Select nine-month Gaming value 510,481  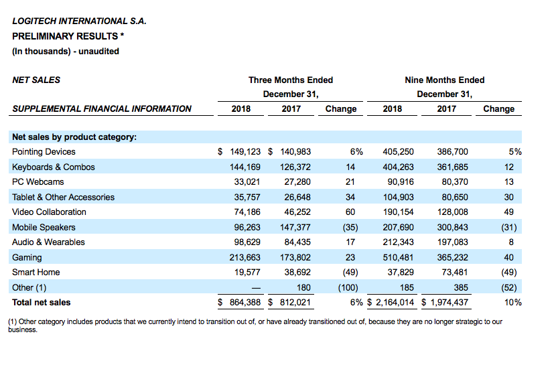[398, 258]
